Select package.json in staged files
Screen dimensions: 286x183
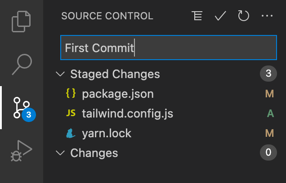[118, 94]
